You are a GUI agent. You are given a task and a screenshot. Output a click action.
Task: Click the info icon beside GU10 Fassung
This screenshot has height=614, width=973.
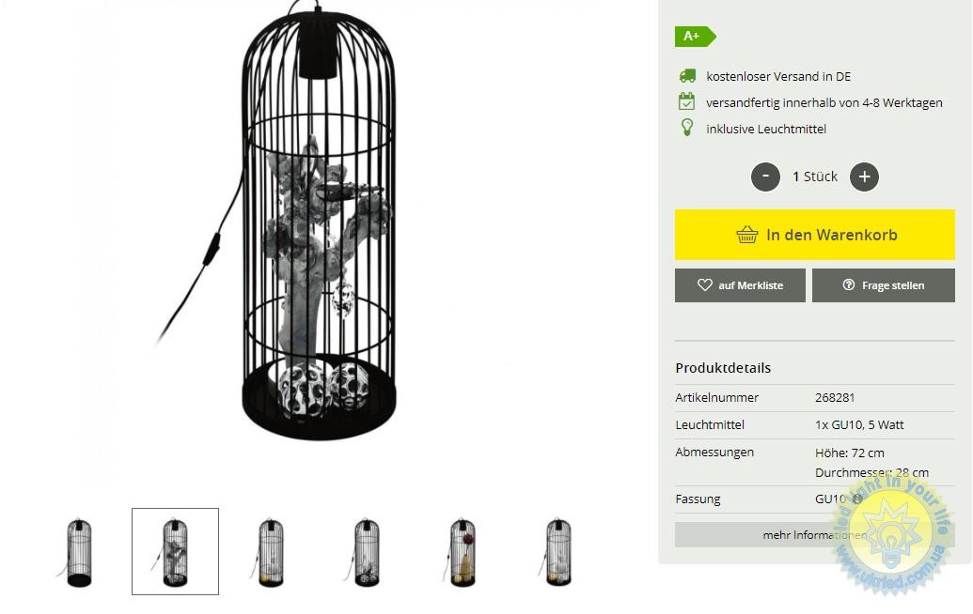click(857, 499)
